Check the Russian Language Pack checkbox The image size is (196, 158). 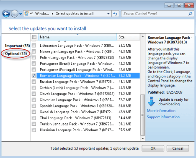[x=34, y=82]
